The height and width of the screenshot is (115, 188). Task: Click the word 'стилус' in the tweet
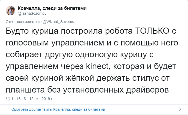[x=145, y=78]
